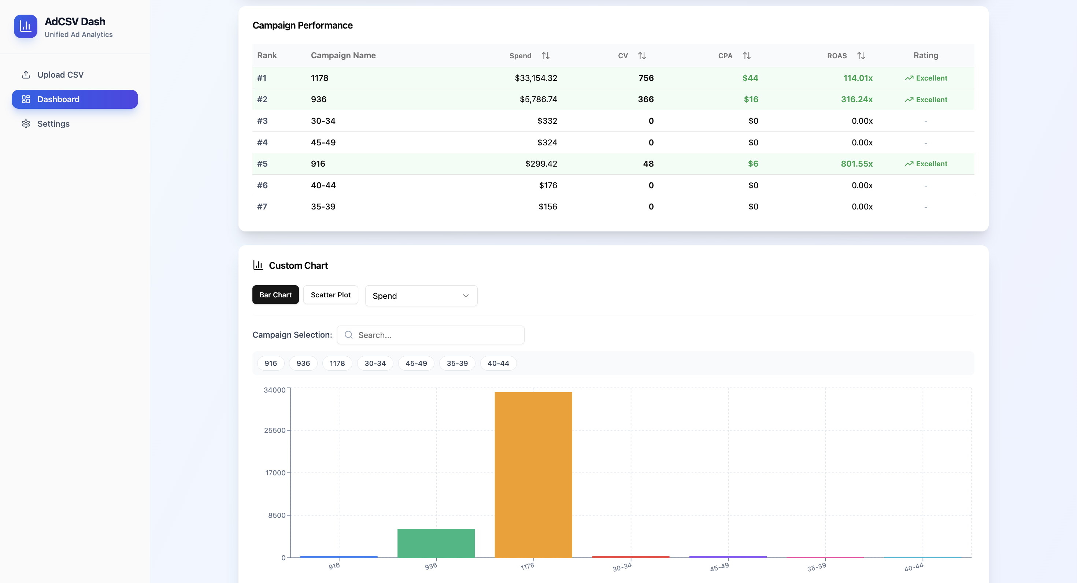
Task: Click search magnifier in Campaign Selection
Action: pyautogui.click(x=349, y=335)
